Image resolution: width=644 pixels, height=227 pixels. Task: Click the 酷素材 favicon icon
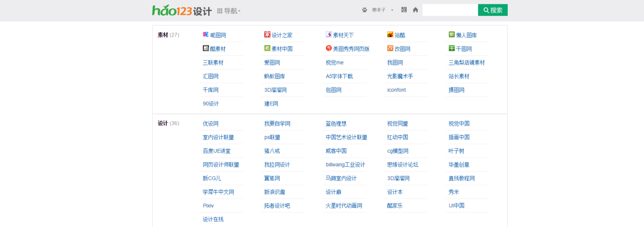point(206,48)
